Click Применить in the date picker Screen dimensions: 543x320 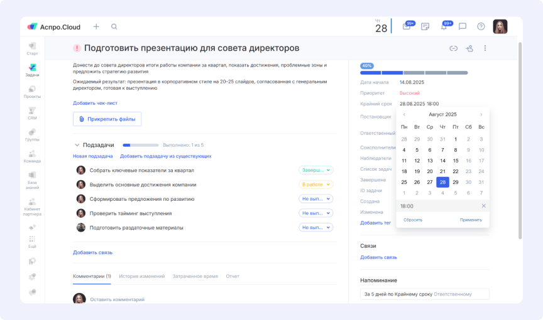tap(470, 220)
